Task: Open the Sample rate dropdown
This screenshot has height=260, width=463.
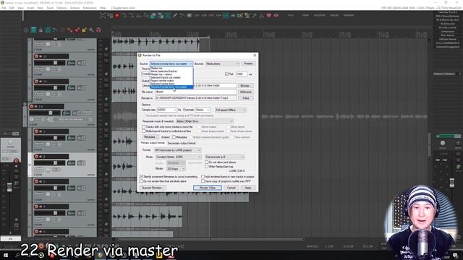Action: pyautogui.click(x=167, y=110)
